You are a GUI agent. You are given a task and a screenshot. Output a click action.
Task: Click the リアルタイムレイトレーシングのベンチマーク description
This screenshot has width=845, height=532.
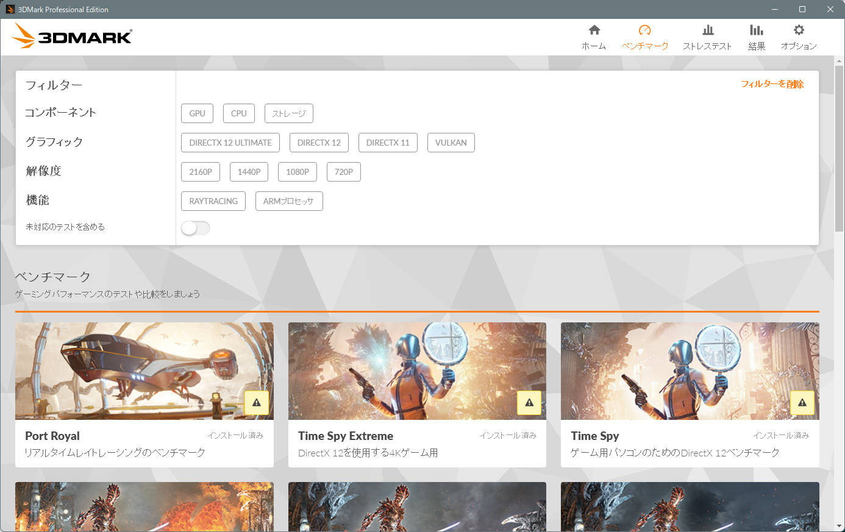tap(115, 453)
